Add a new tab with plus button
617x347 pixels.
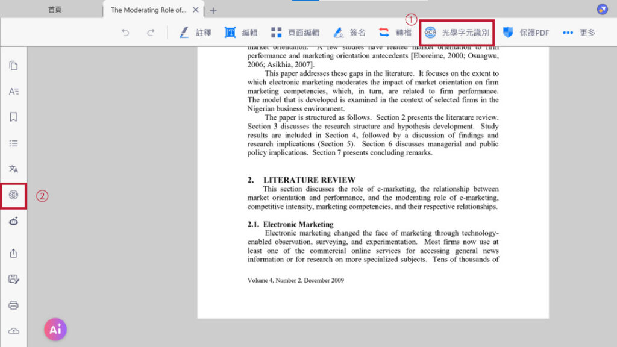[213, 11]
